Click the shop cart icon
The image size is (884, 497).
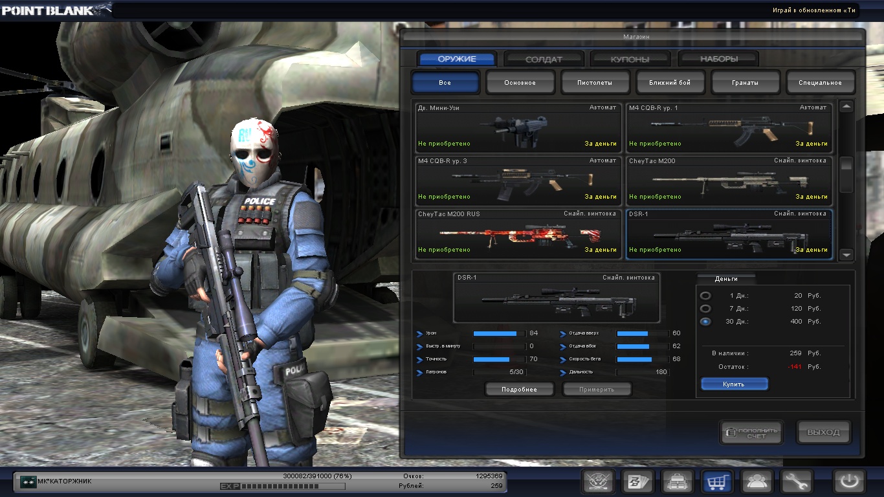(x=717, y=481)
